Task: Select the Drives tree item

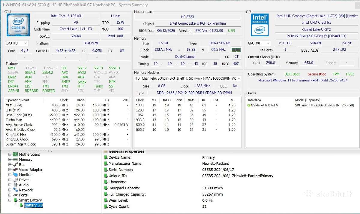Action: (24, 180)
